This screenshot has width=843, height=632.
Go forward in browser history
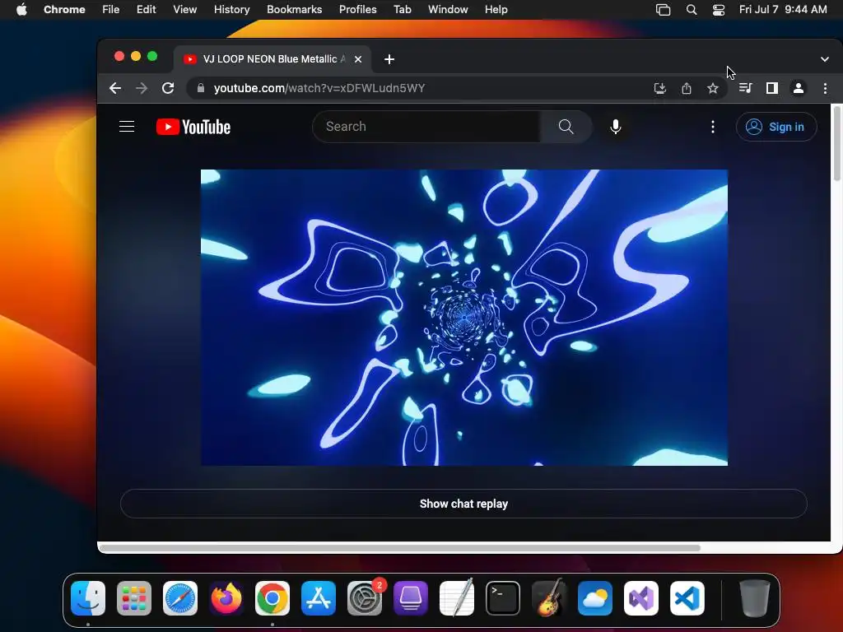point(142,88)
